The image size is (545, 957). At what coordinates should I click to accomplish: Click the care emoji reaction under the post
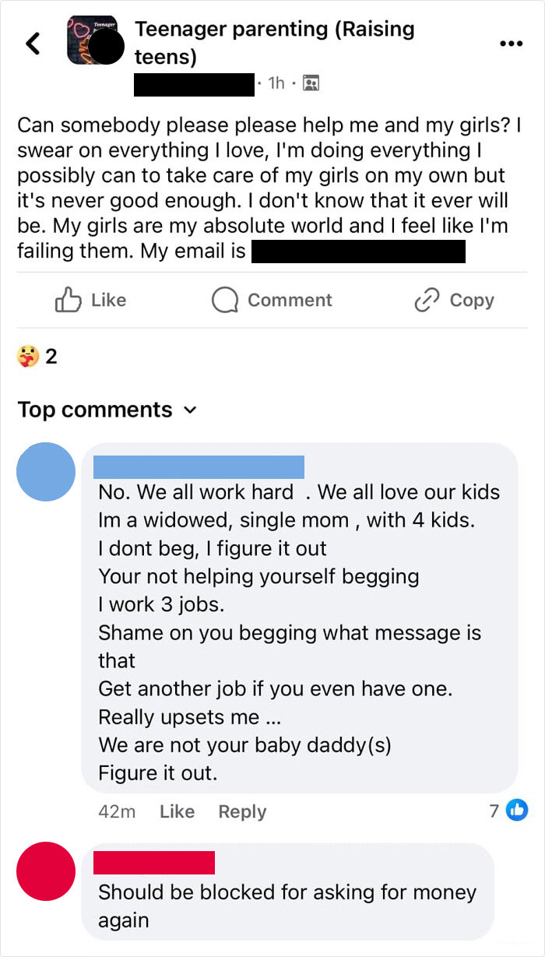(25, 353)
